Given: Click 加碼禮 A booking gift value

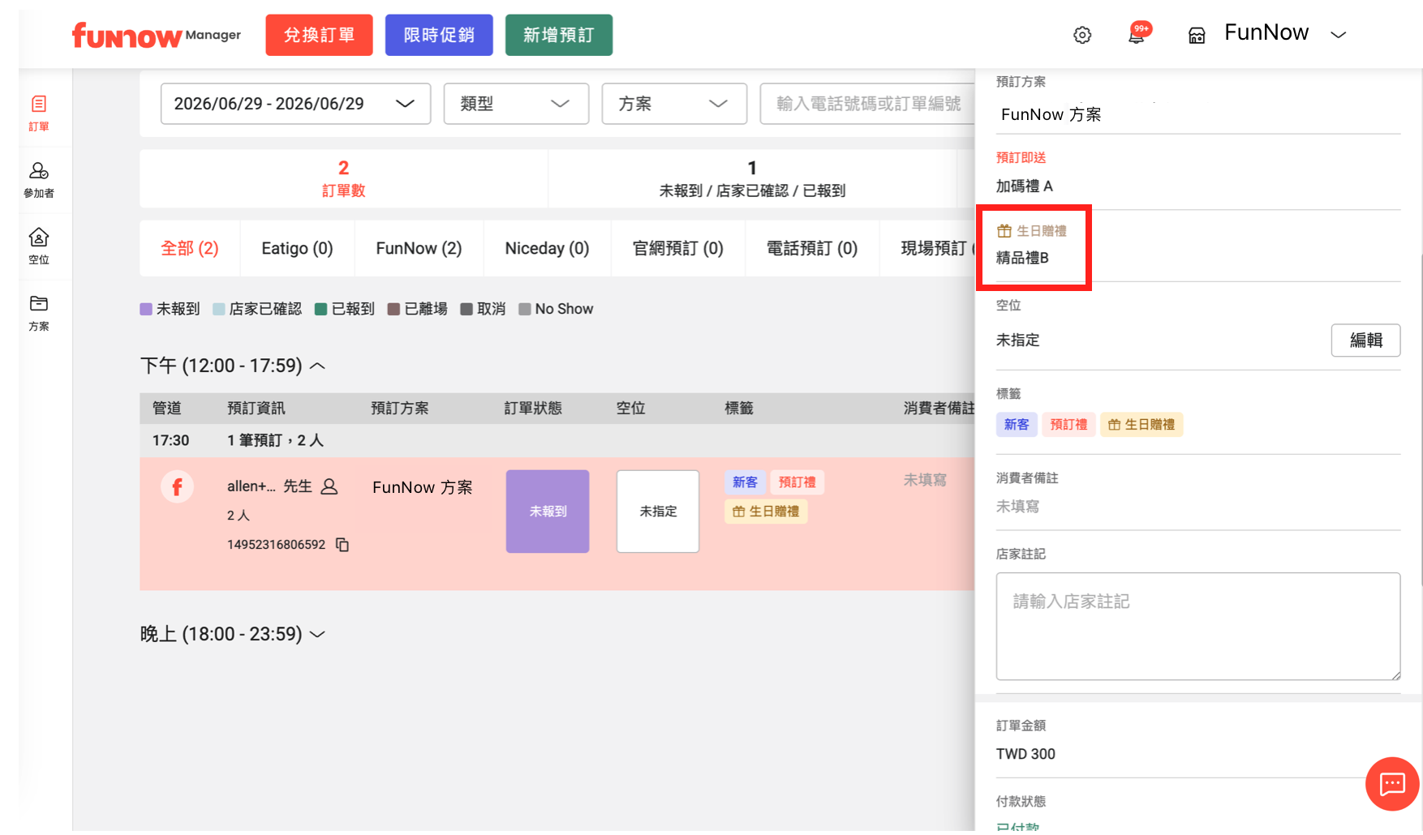Looking at the screenshot, I should point(1025,186).
